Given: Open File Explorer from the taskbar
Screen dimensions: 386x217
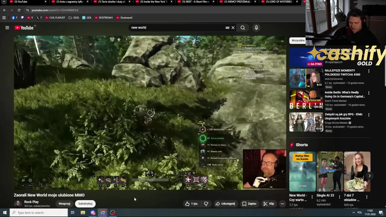Looking at the screenshot, I should click(x=83, y=212).
